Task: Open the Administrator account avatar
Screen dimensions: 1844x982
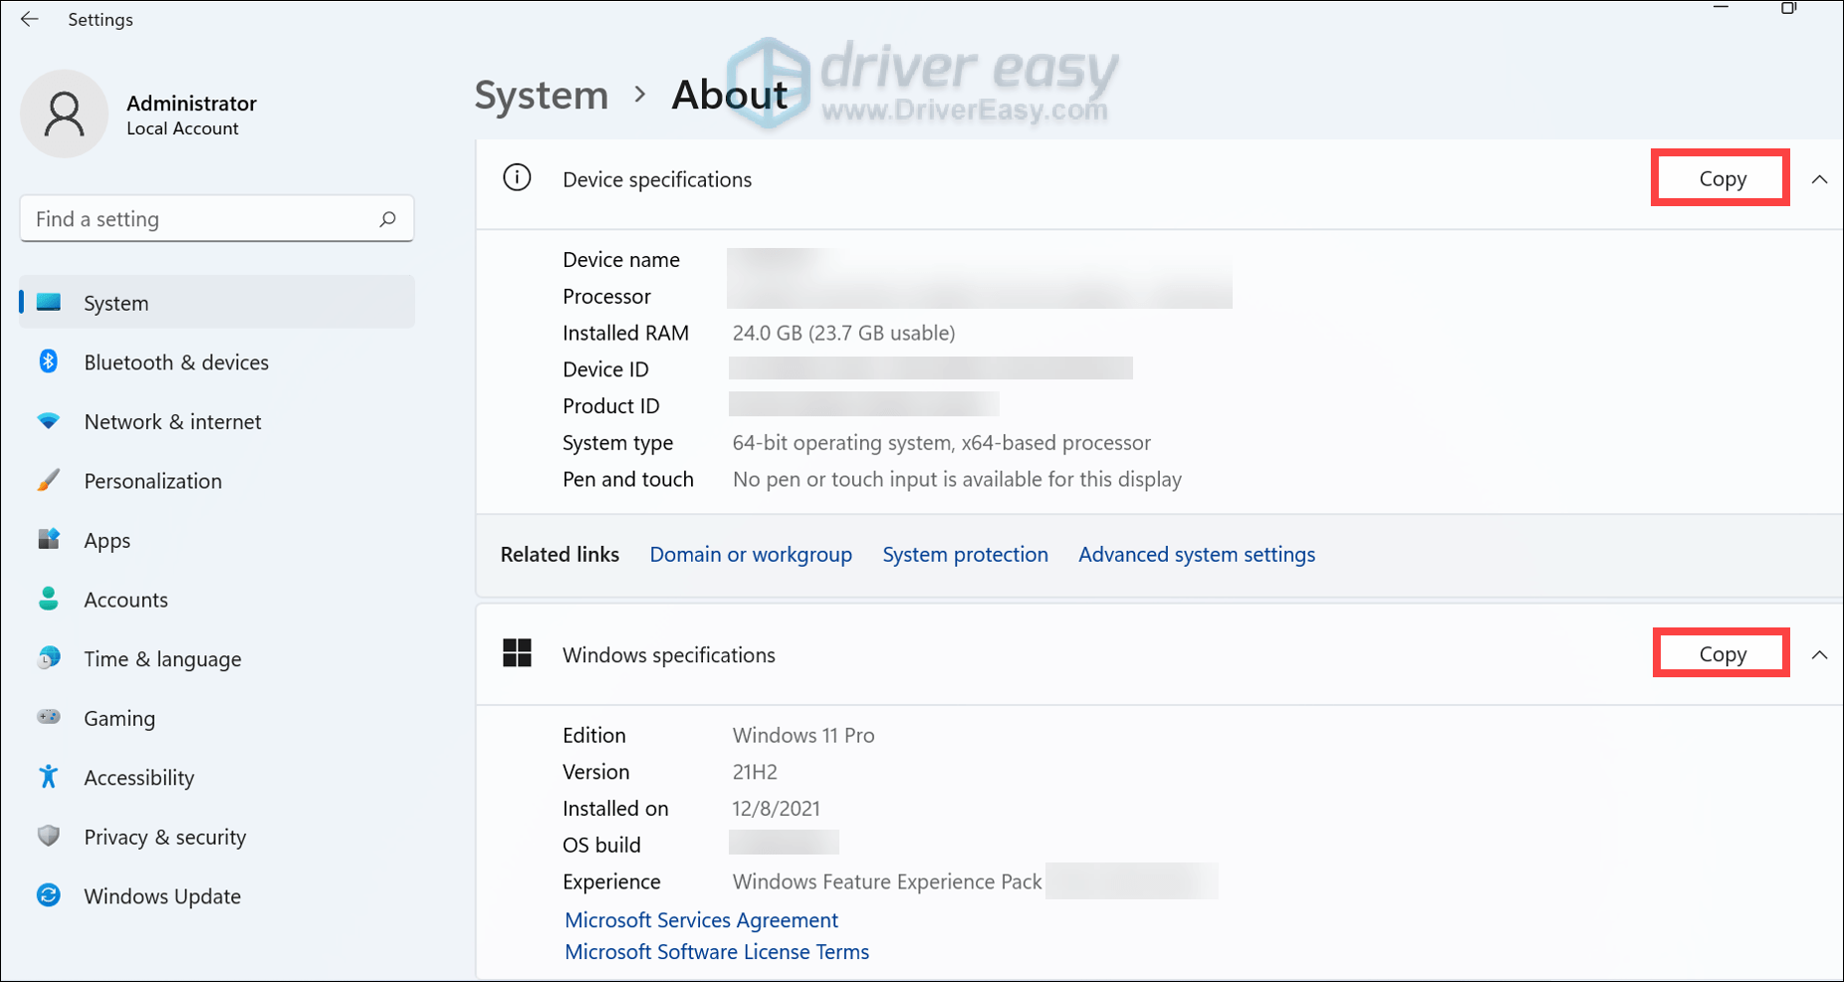Action: [65, 114]
